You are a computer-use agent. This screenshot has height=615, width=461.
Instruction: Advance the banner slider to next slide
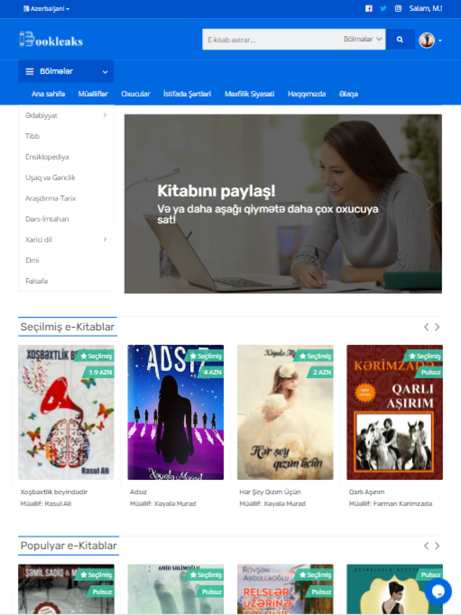(430, 205)
